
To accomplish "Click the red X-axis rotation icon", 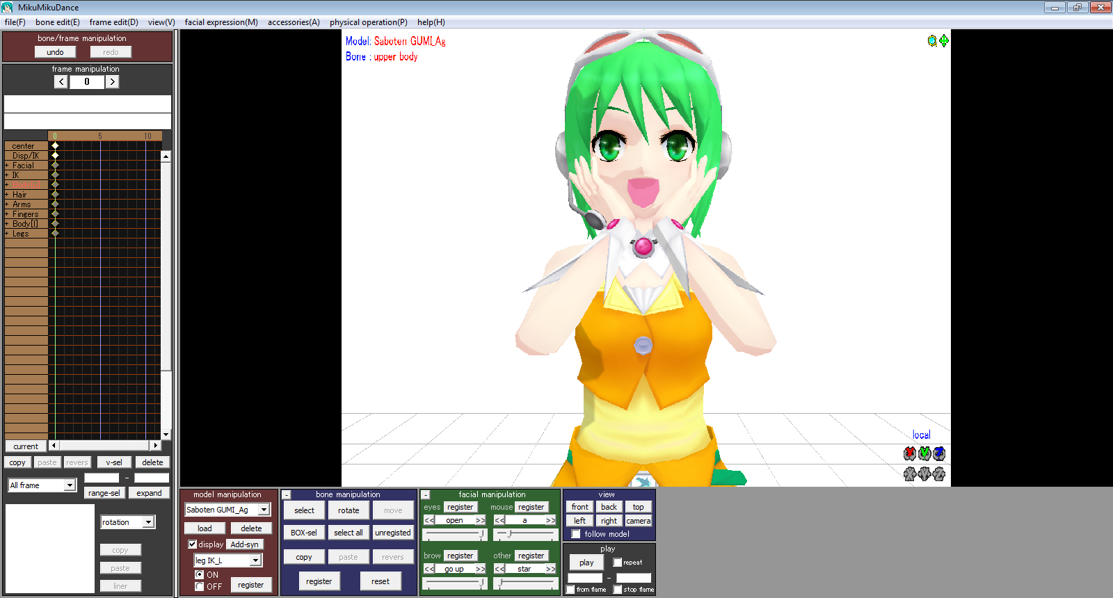I will [x=910, y=453].
